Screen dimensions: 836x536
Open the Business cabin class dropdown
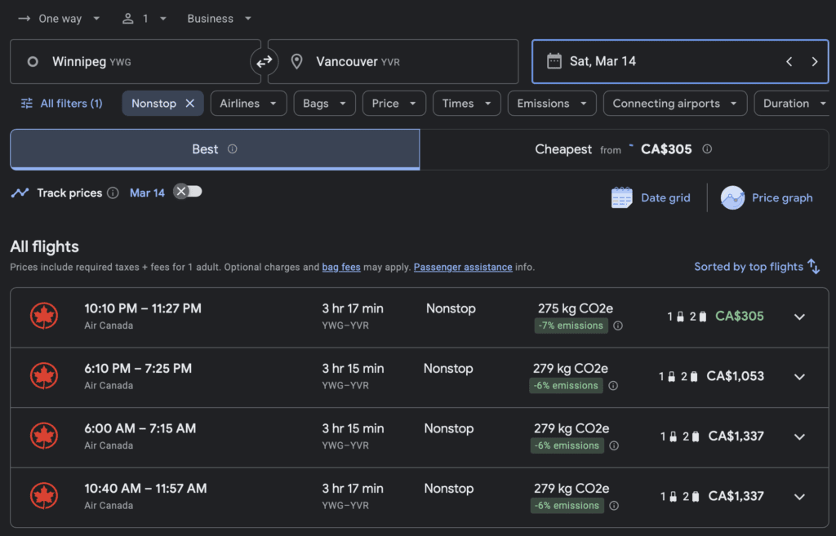tap(219, 19)
